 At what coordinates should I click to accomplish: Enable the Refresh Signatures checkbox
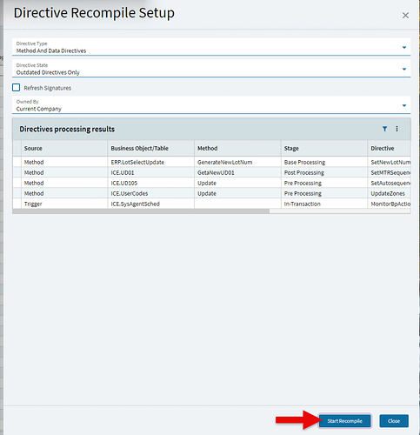17,87
